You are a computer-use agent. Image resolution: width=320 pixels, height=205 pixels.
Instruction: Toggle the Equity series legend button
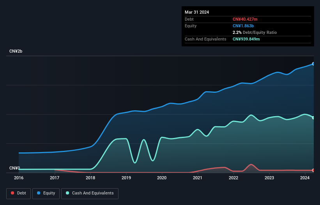46,193
